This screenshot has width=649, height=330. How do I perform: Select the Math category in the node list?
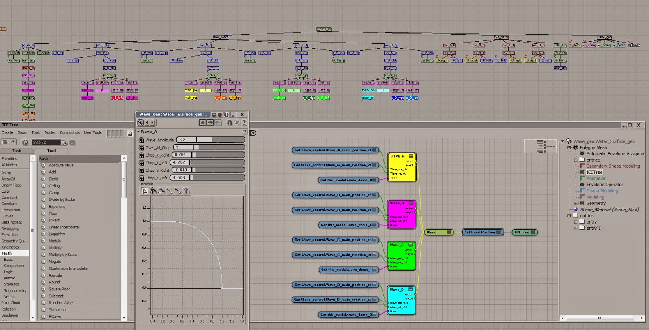[15, 253]
